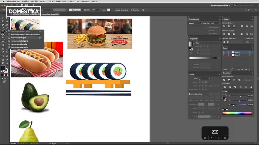Click align right edges icon
This screenshot has height=145, width=259.
click(234, 26)
